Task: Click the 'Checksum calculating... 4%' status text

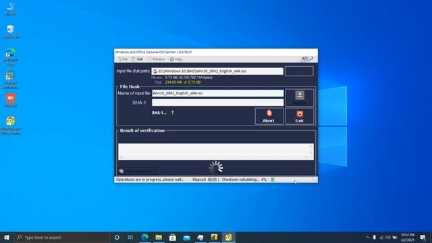Action: pyautogui.click(x=244, y=180)
